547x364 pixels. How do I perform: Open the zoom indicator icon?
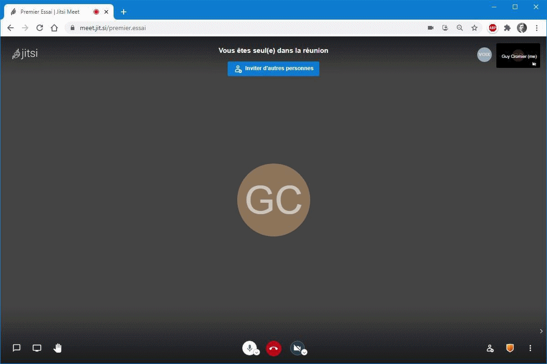pyautogui.click(x=460, y=28)
